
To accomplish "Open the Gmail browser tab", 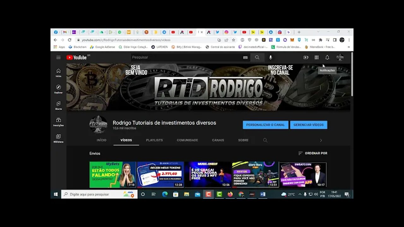I will click(x=65, y=32).
